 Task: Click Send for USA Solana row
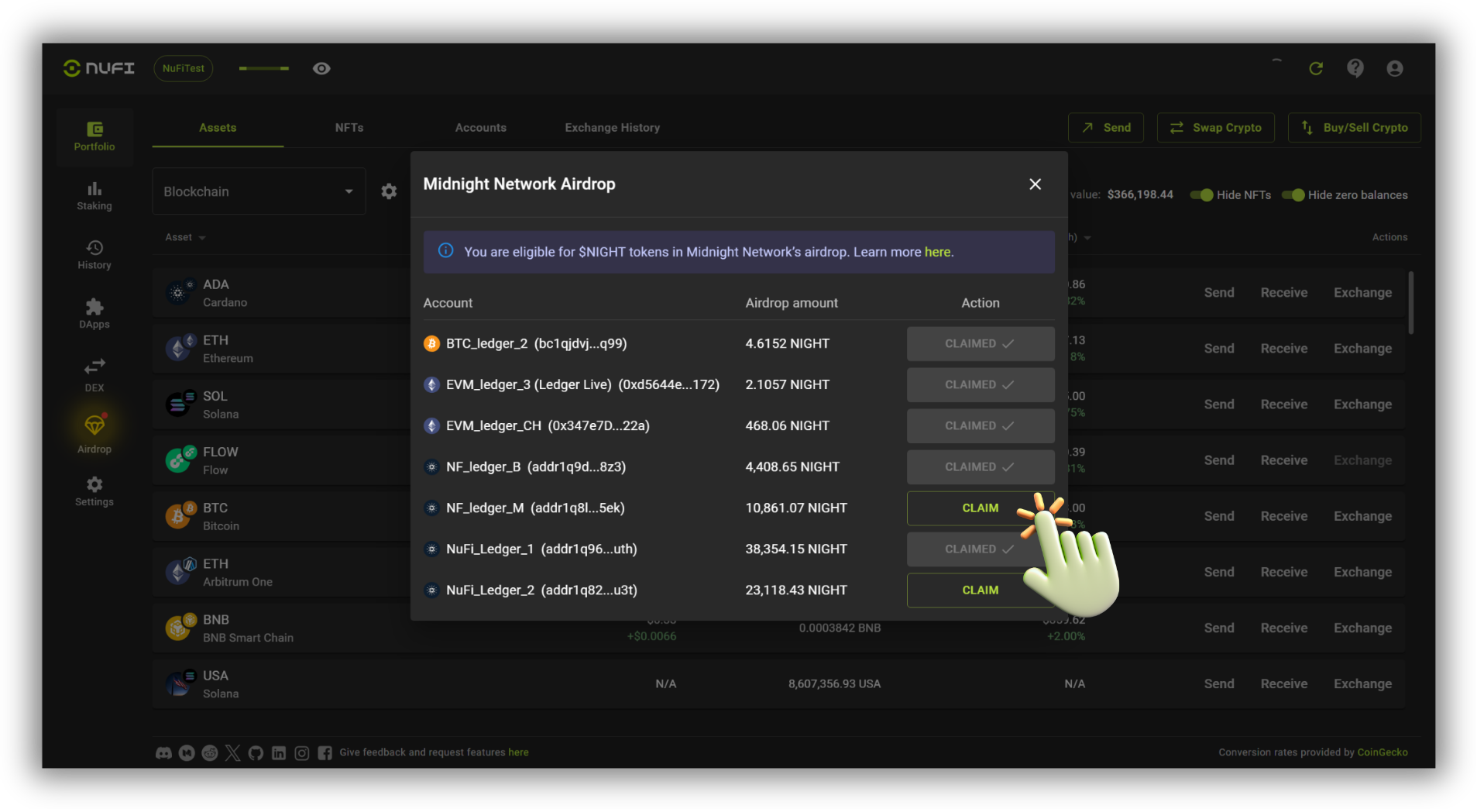click(1219, 683)
